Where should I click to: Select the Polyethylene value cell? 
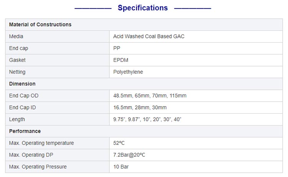196,72
